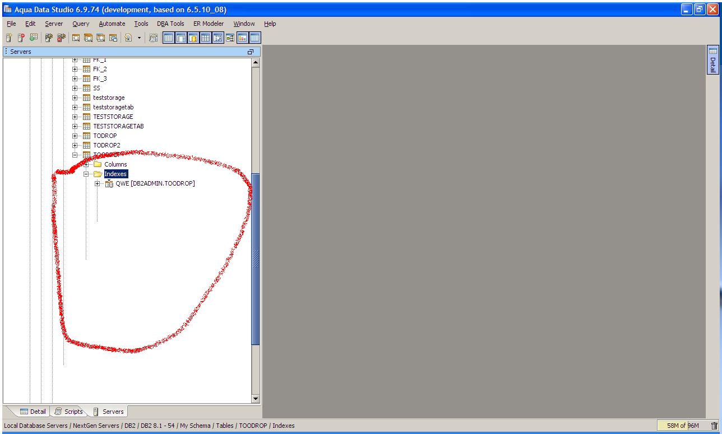Expand the FK_2 table node
Image resolution: width=722 pixels, height=434 pixels.
click(x=75, y=69)
